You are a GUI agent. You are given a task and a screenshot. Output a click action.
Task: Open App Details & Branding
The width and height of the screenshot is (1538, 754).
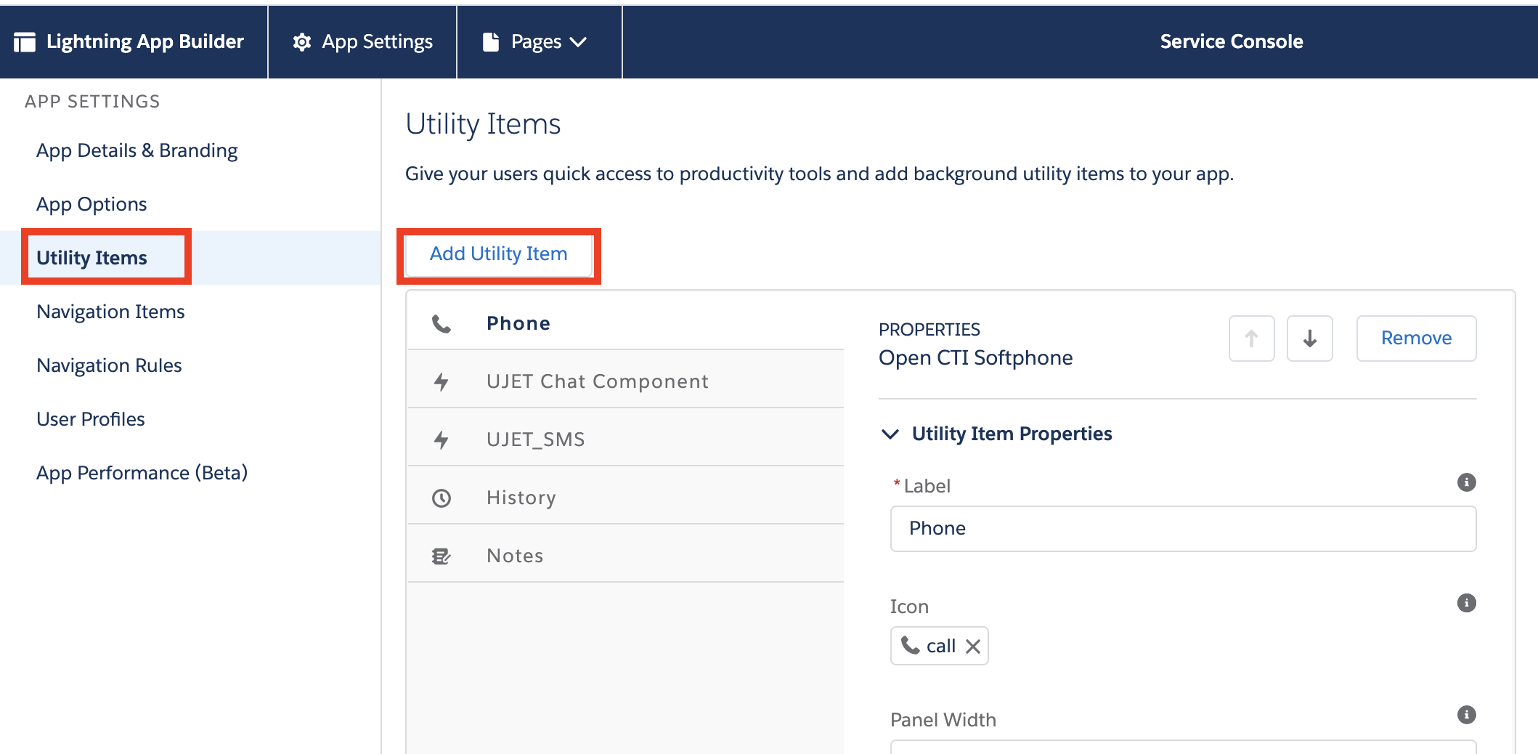click(x=137, y=150)
